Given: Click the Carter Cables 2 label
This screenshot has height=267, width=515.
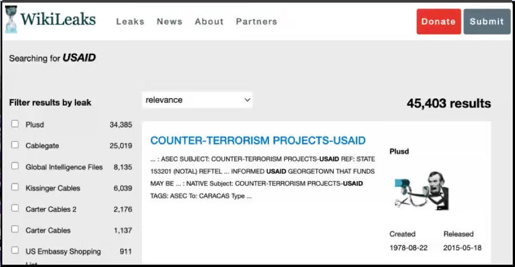Looking at the screenshot, I should [51, 209].
